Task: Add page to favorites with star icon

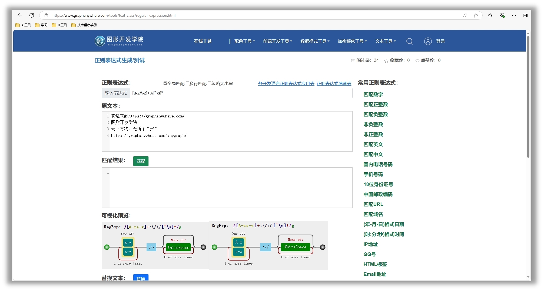Action: click(x=476, y=15)
